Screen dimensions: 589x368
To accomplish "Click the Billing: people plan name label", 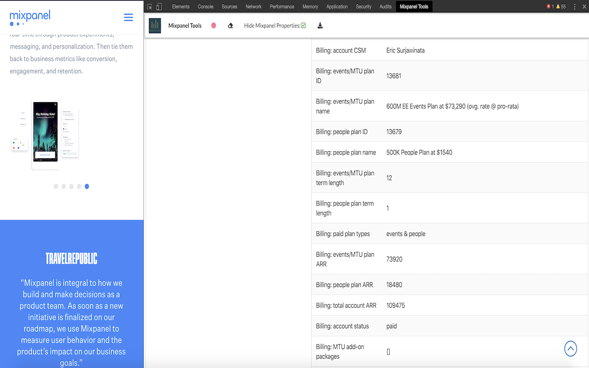I will click(x=346, y=152).
